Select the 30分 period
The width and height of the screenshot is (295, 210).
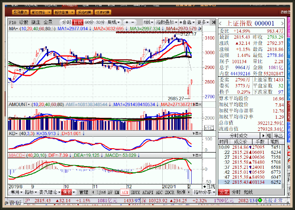[x=100, y=22]
